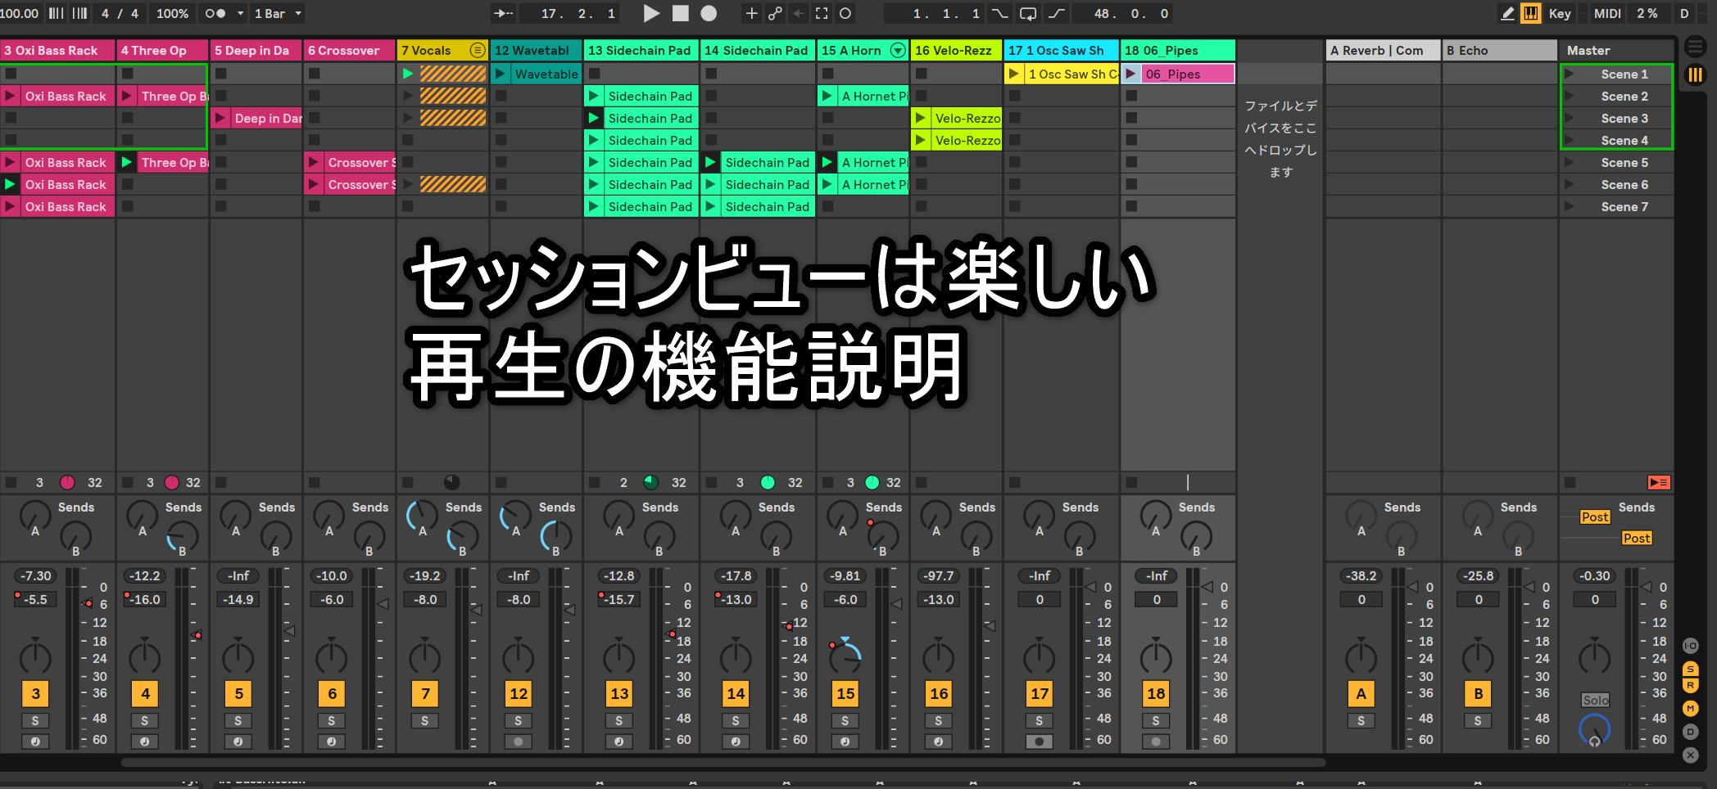Expand the 15 A Horn track fold arrow
Viewport: 1717px width, 789px height.
click(x=898, y=50)
